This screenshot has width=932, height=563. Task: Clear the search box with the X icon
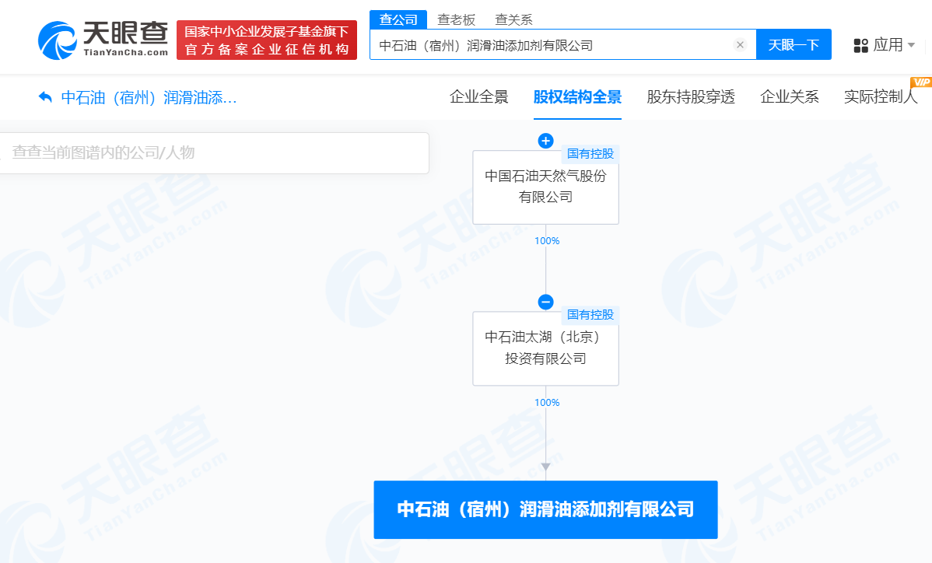pyautogui.click(x=740, y=44)
